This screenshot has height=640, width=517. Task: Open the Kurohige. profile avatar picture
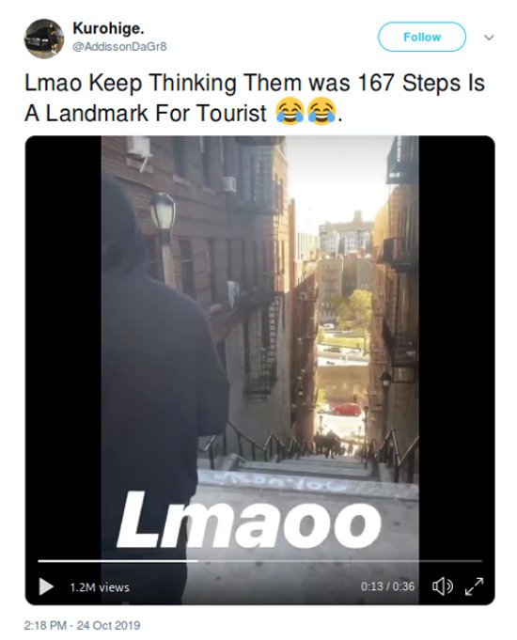44,39
